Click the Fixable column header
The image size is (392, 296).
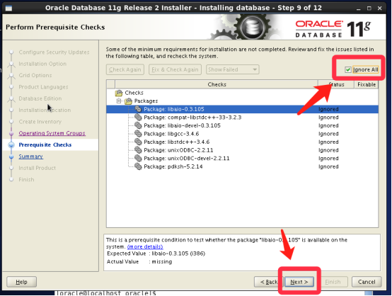coord(367,84)
